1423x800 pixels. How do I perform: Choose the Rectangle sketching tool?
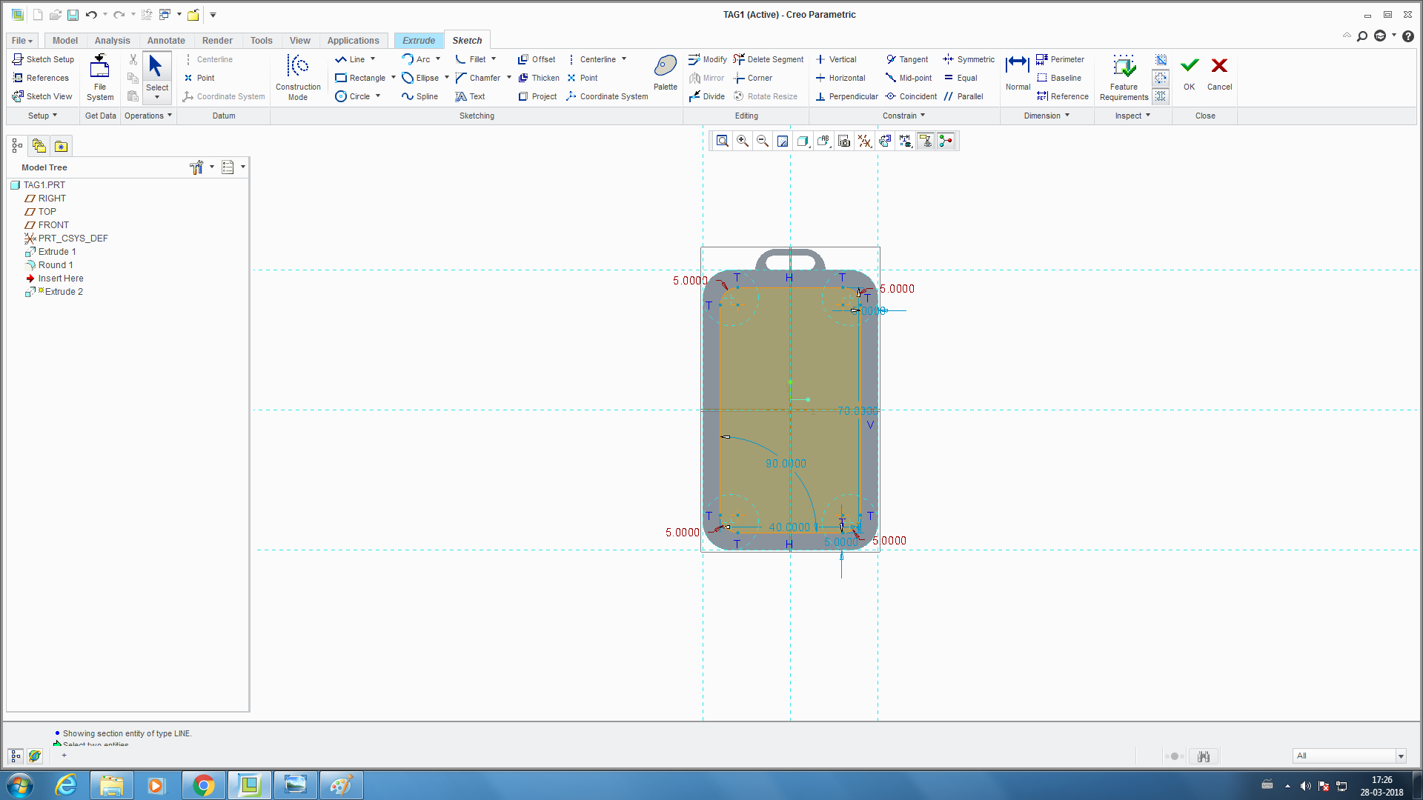pos(360,78)
